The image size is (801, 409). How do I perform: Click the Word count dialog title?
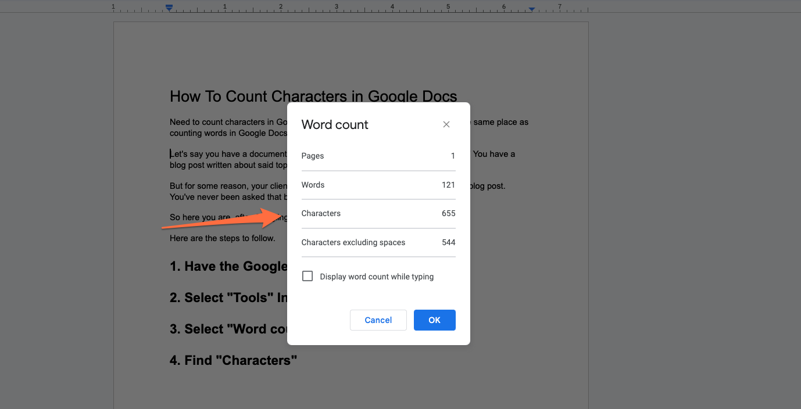click(335, 124)
